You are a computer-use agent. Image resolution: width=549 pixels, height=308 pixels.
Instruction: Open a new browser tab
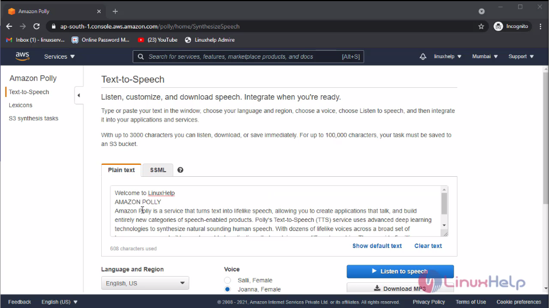point(115,11)
